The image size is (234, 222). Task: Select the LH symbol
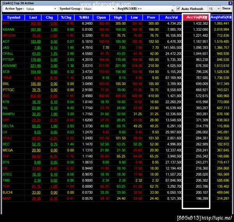(x=5, y=132)
